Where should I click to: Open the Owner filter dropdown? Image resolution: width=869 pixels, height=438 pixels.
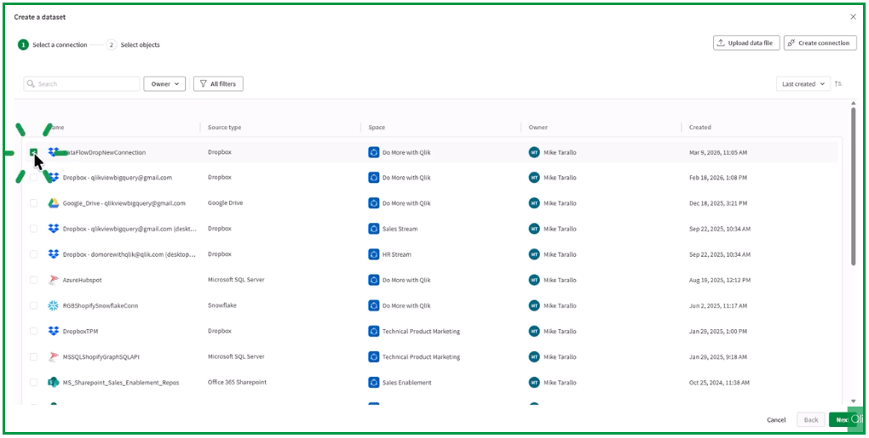point(165,84)
